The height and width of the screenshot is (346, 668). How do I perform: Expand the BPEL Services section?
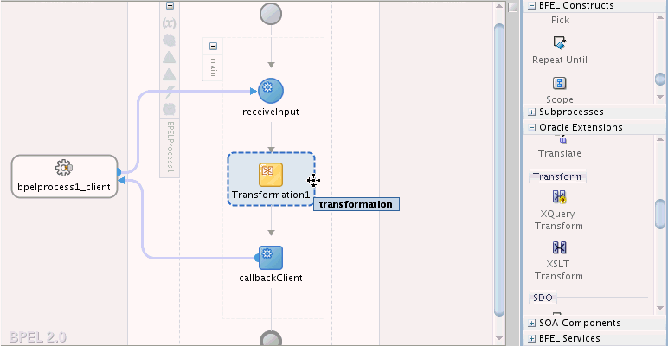click(x=531, y=339)
